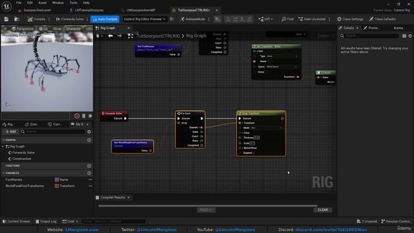Open the Tools menu
The width and height of the screenshot is (414, 233).
coord(73,3)
